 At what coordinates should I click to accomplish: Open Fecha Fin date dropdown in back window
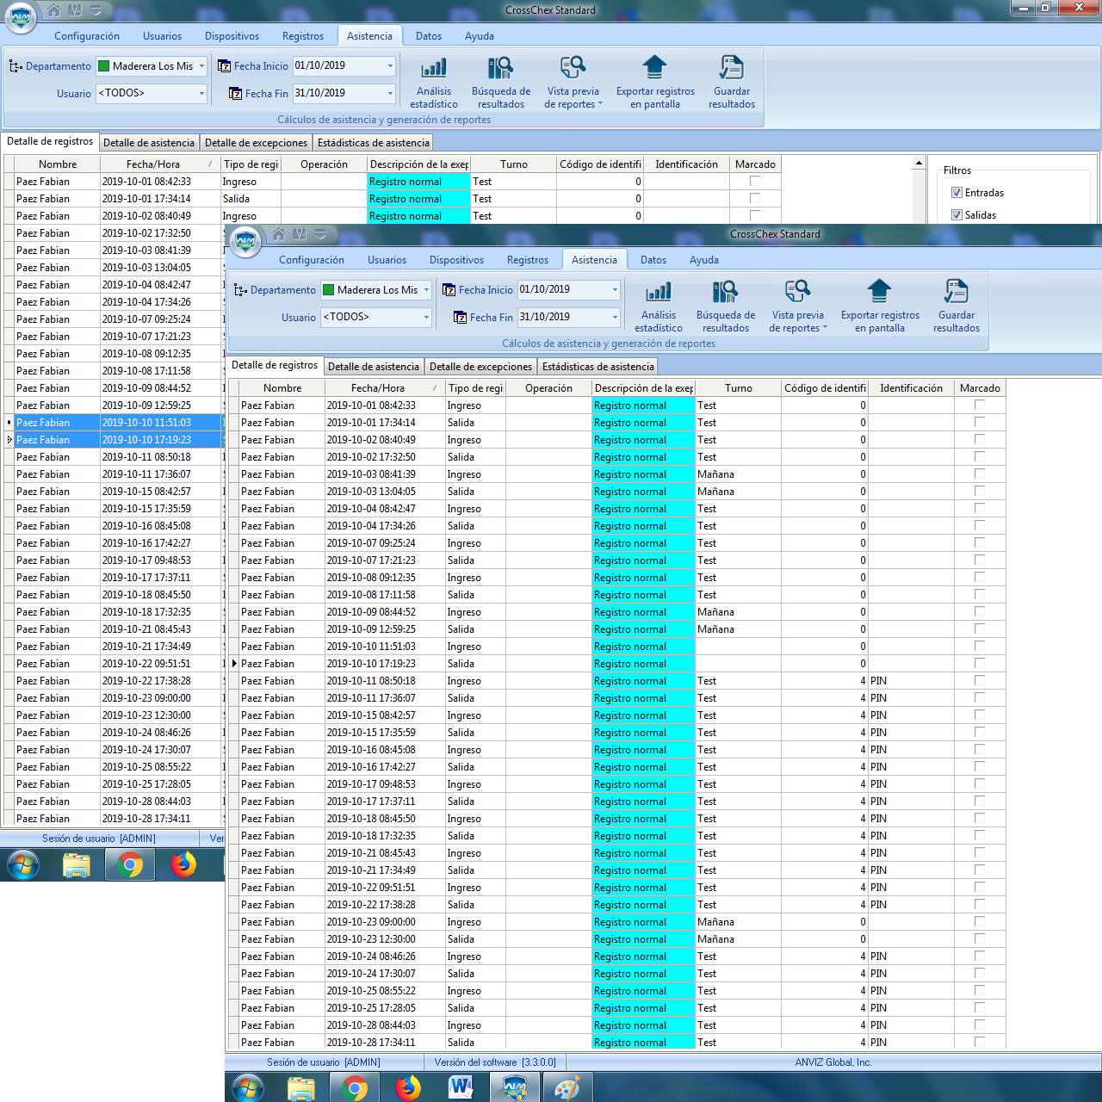pyautogui.click(x=390, y=93)
